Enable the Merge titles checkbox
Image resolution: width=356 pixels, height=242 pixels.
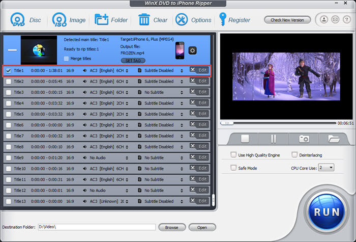click(x=66, y=59)
